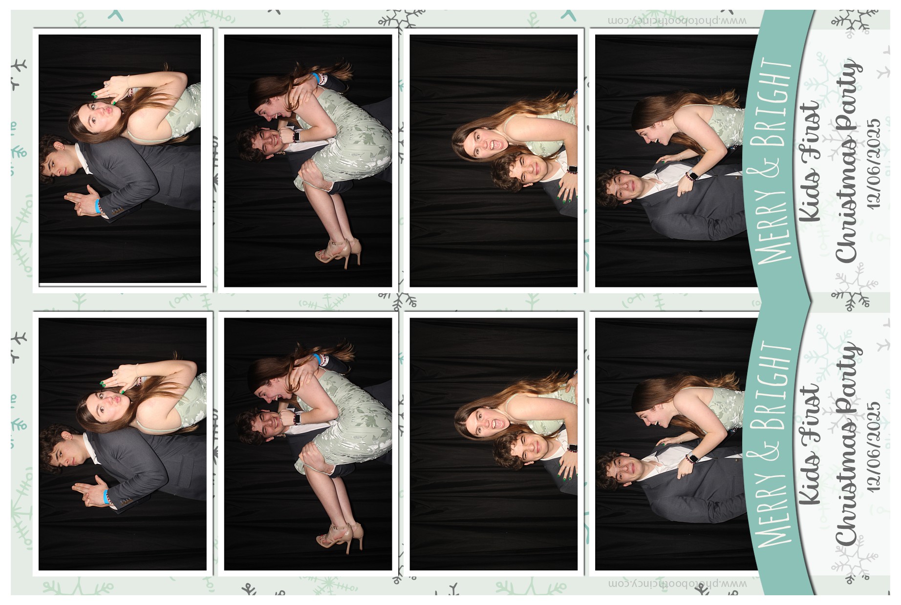Click the lower strip's finger-guns pose photo
Image resolution: width=901 pixels, height=605 pixels.
(x=122, y=444)
